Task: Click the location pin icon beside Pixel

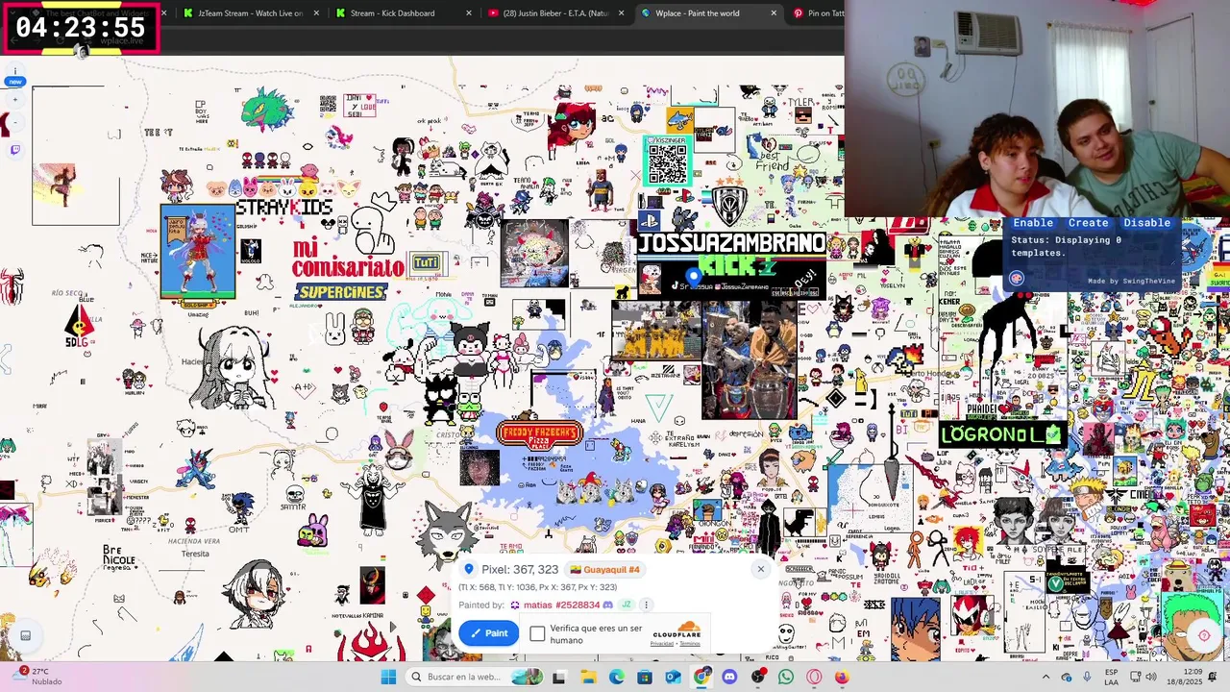Action: [469, 569]
